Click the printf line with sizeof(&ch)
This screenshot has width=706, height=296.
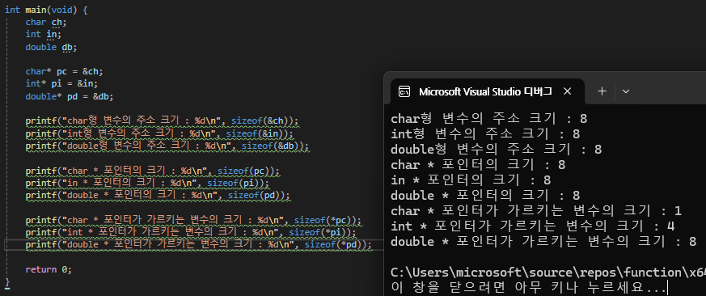(x=162, y=121)
